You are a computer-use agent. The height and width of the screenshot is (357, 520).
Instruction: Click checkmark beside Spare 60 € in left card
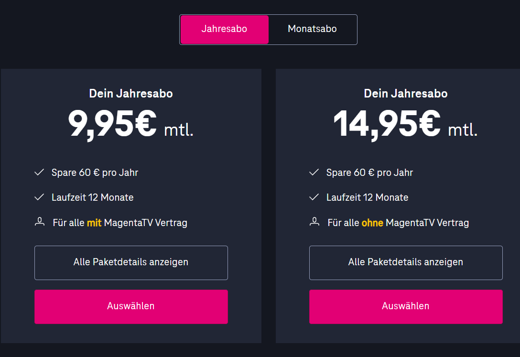pos(39,173)
